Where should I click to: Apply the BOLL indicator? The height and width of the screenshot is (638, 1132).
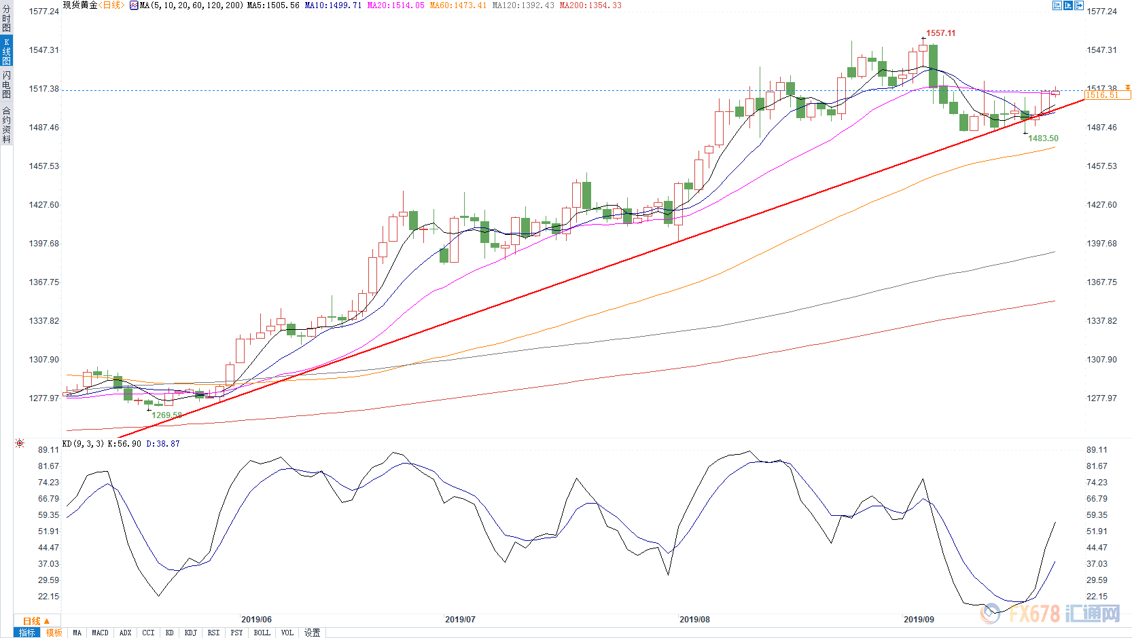coord(262,633)
